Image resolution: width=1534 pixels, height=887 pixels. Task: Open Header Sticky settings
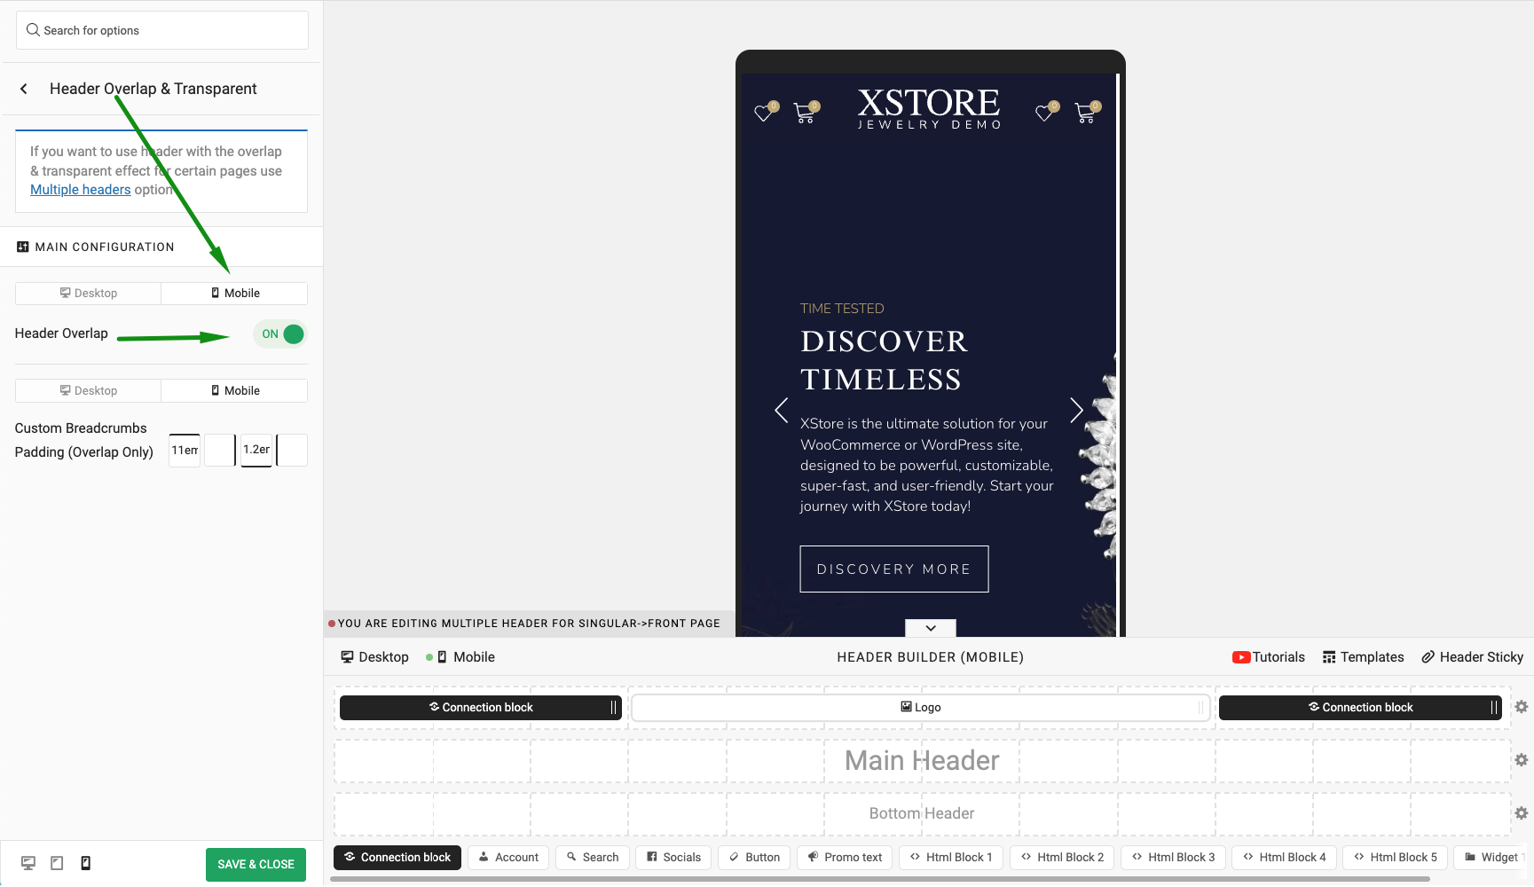(1473, 657)
